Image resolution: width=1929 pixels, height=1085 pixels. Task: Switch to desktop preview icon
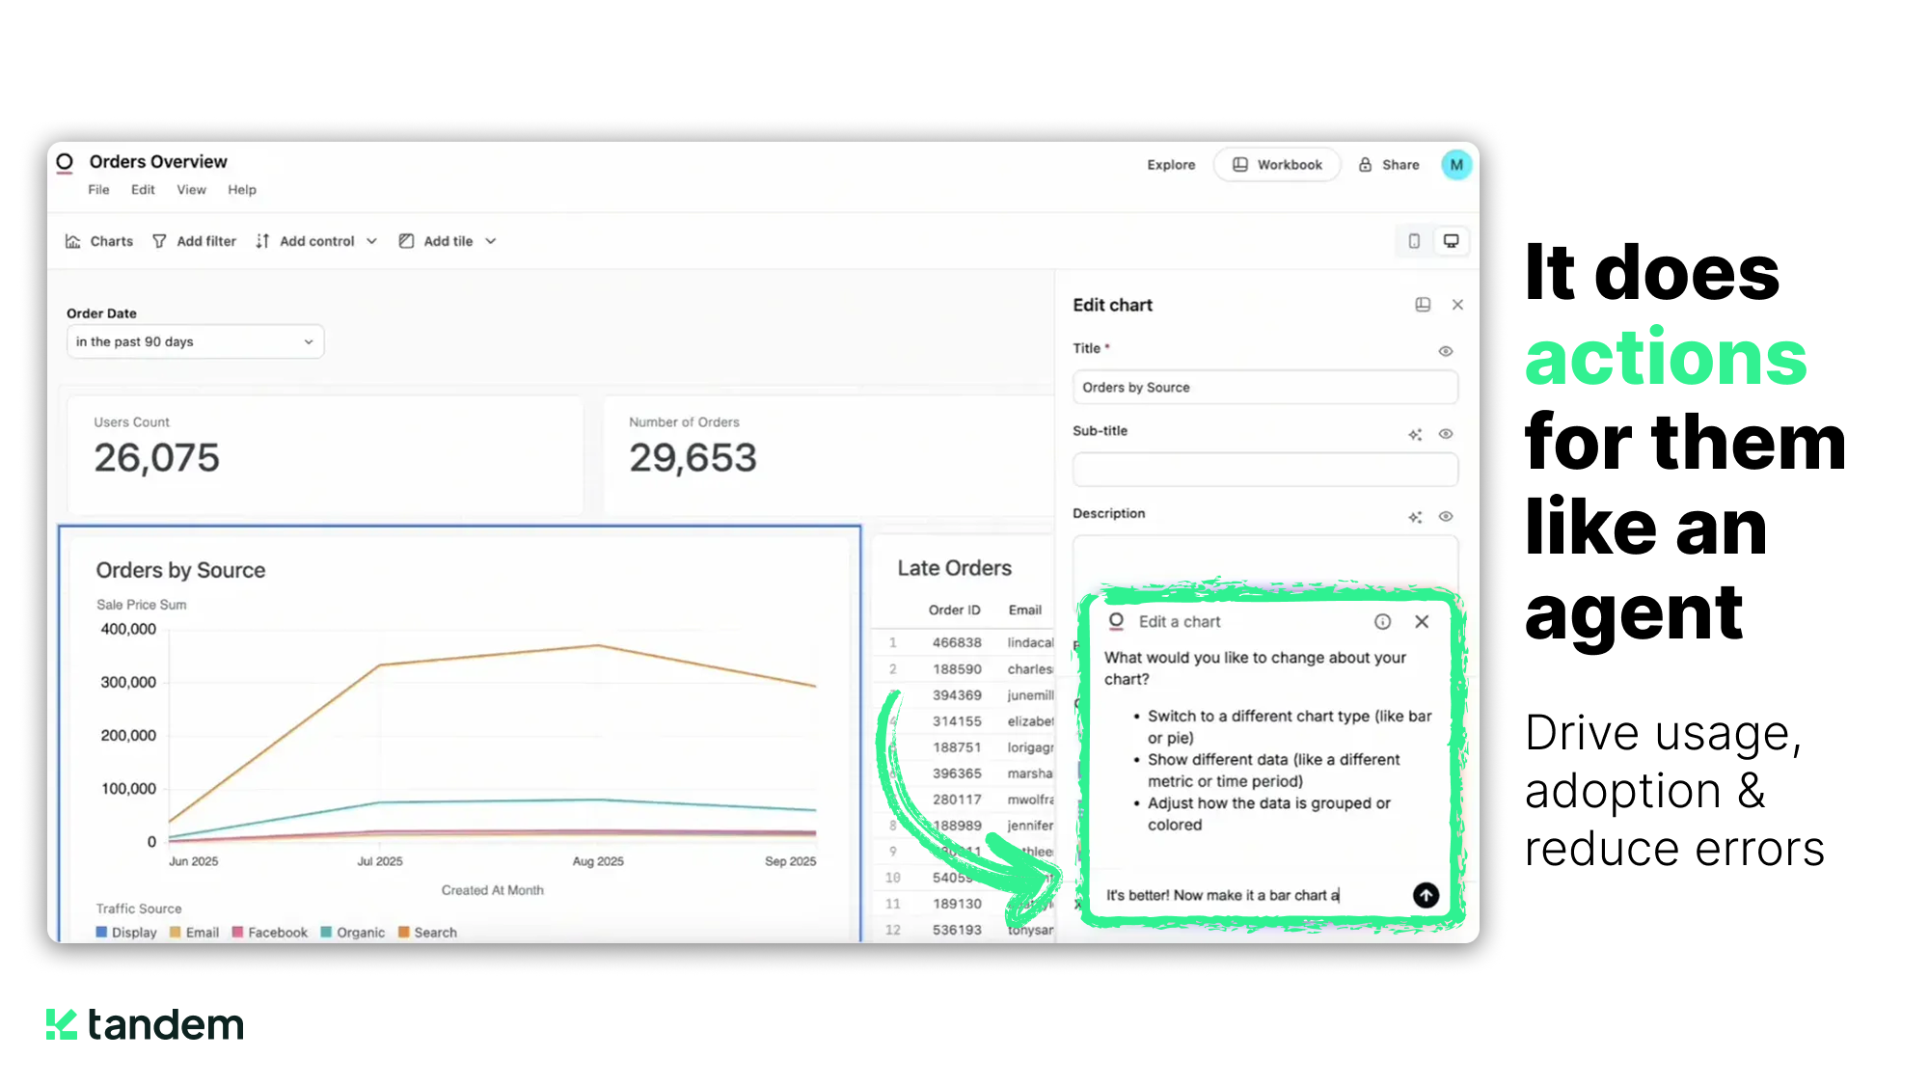[x=1451, y=241]
